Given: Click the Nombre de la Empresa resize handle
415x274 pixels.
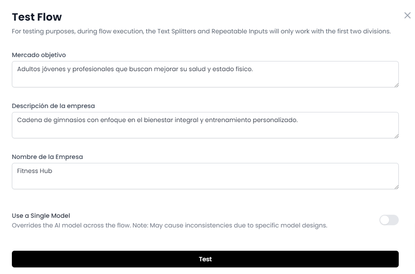Looking at the screenshot, I should pyautogui.click(x=396, y=187).
